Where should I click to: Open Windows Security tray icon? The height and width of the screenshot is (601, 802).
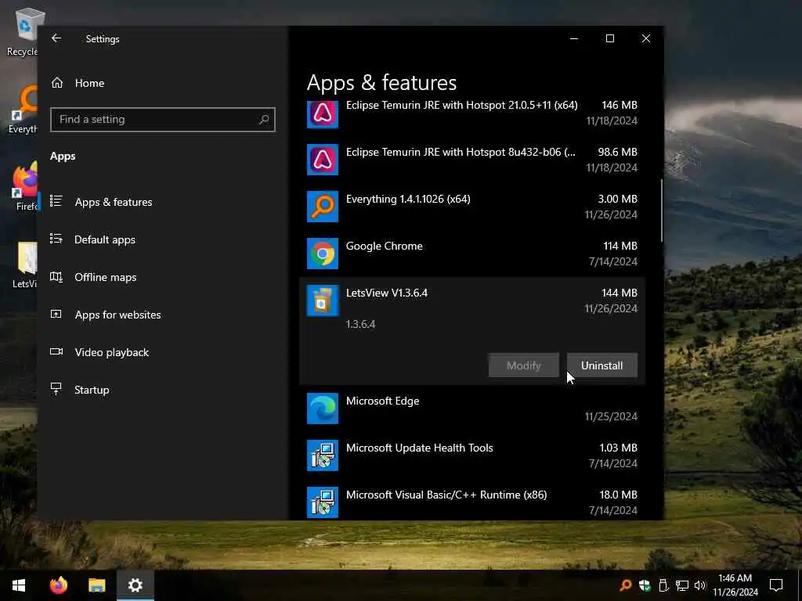(x=645, y=585)
